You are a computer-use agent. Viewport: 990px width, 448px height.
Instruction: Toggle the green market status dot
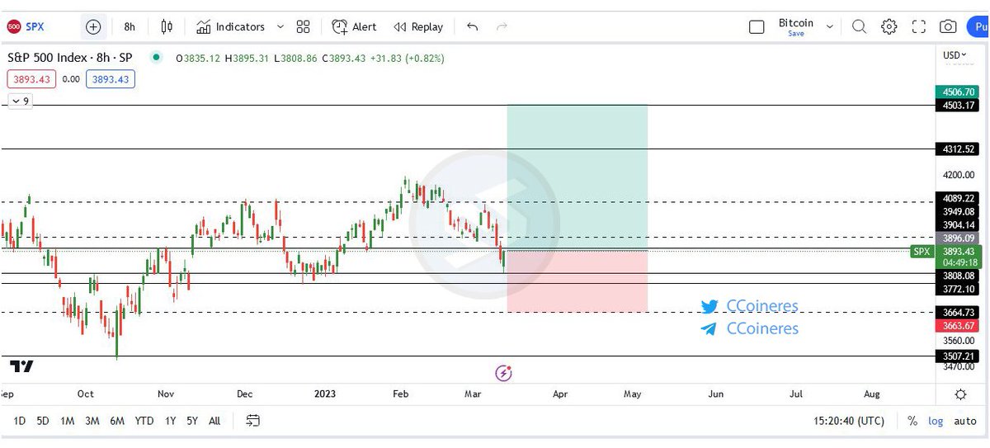click(x=155, y=58)
